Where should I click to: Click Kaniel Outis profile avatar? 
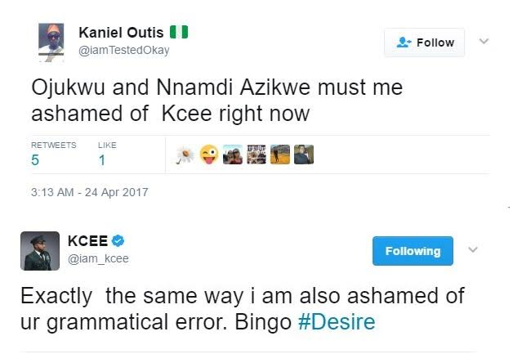point(51,42)
